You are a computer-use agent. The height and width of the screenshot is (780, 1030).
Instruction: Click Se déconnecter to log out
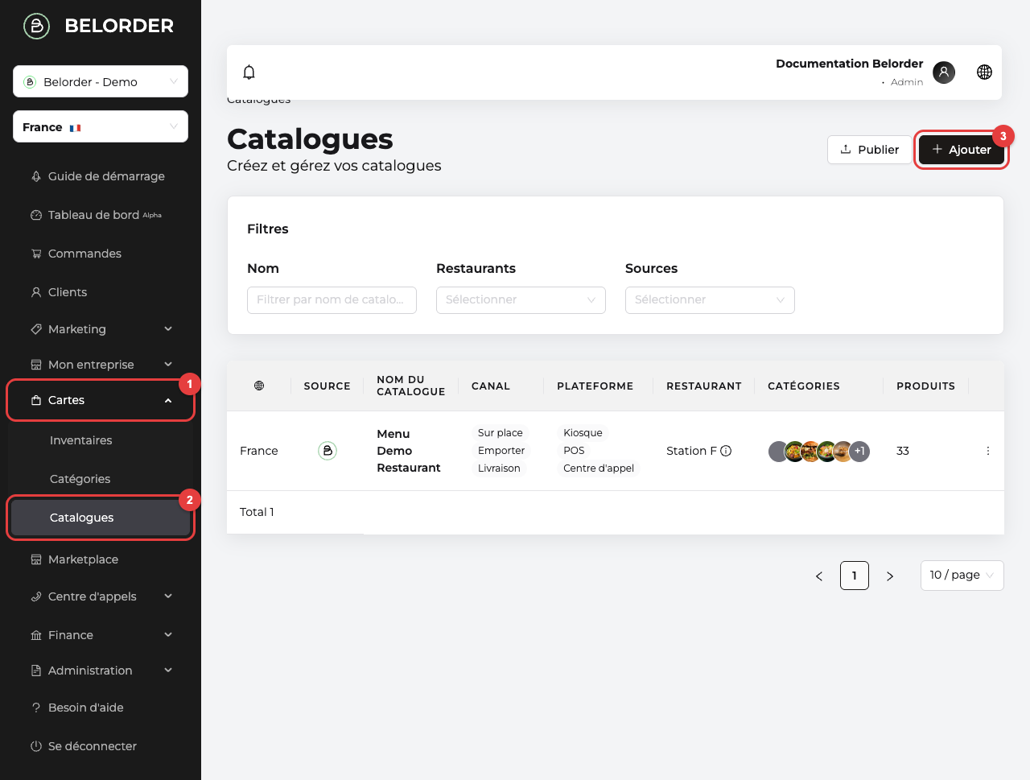tap(84, 746)
